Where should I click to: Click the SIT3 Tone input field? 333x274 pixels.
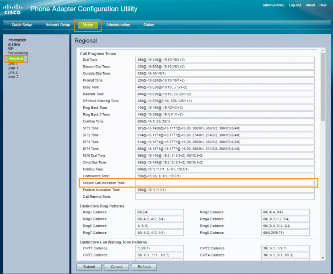tap(225, 142)
